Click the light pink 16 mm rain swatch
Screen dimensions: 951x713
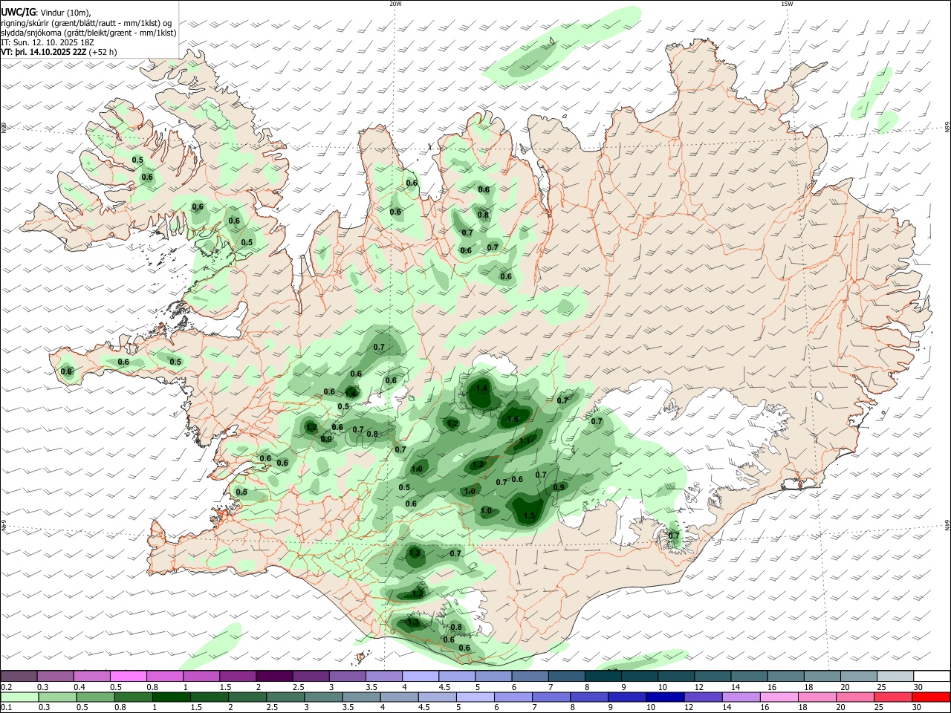779,697
